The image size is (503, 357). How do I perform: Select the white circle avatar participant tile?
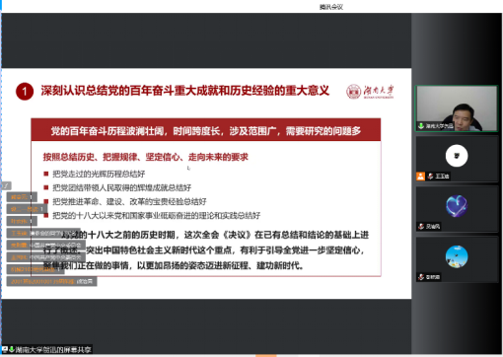coord(457,159)
